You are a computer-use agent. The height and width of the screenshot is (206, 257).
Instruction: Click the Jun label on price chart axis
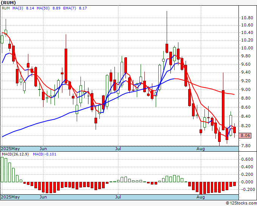43,149
